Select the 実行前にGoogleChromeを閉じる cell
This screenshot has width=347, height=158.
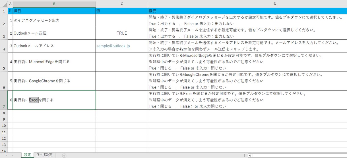point(54,81)
